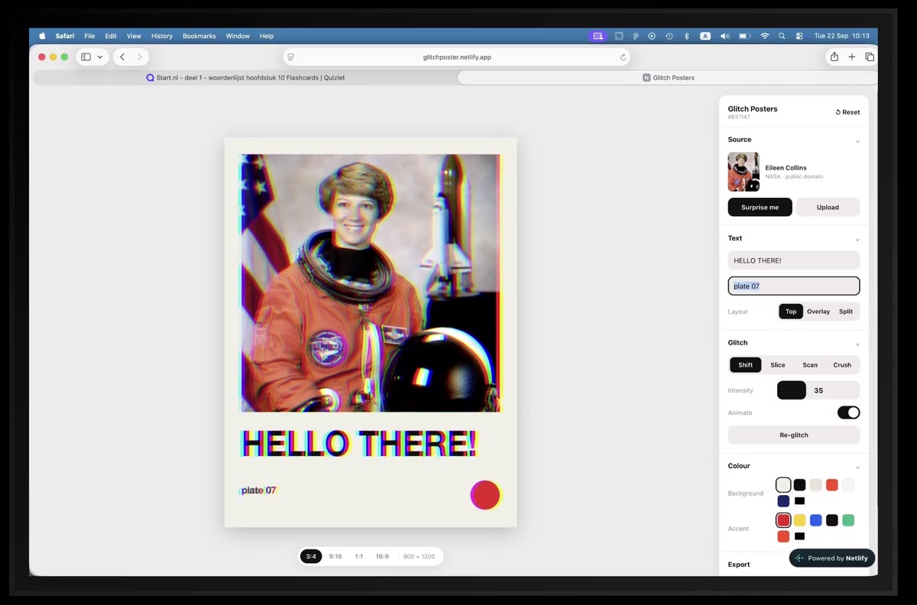Image resolution: width=917 pixels, height=605 pixels.
Task: Switch to the Quizlet flashcards tab
Action: [245, 78]
